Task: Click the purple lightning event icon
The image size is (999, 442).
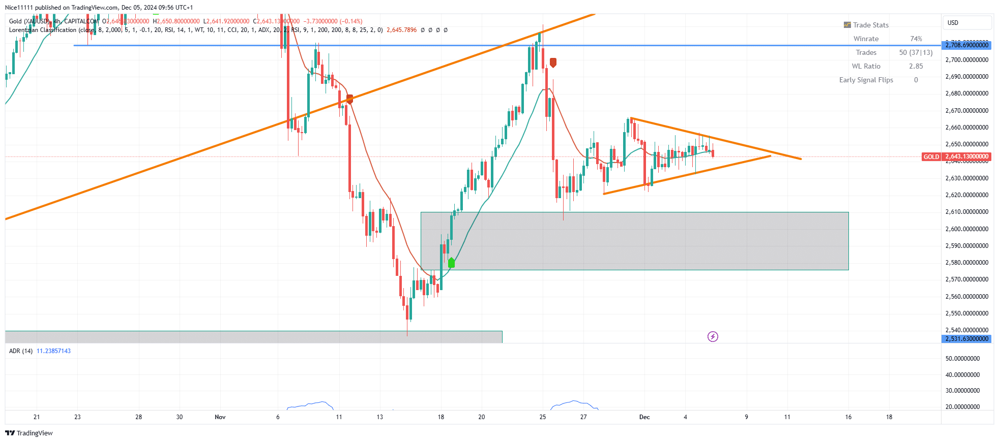Action: click(x=713, y=336)
